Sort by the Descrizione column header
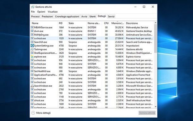This screenshot has height=121, width=193. (x=140, y=23)
